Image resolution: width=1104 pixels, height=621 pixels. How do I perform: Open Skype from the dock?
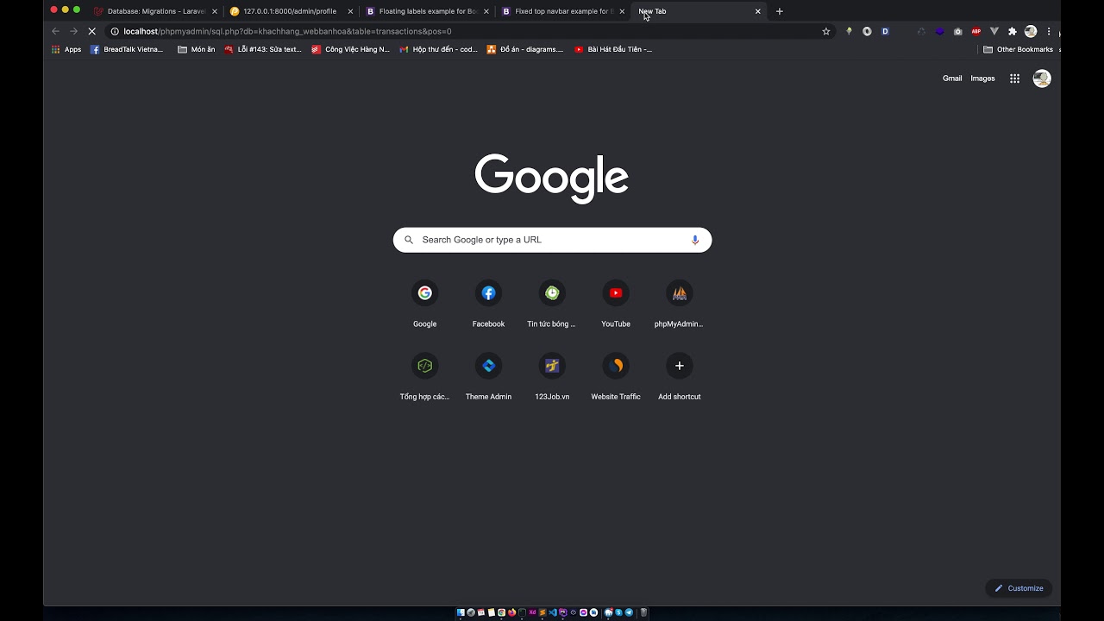point(618,612)
